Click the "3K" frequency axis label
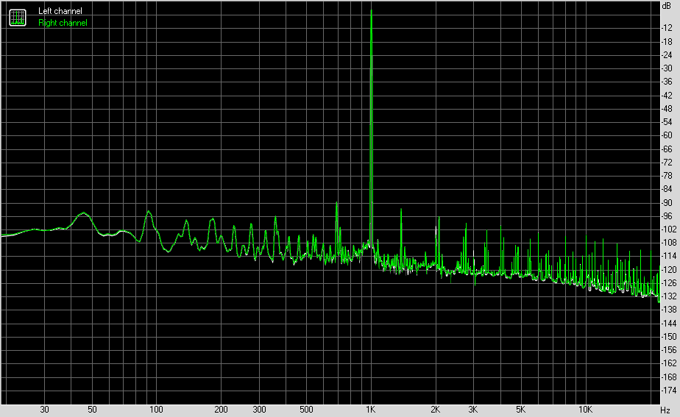 [472, 410]
